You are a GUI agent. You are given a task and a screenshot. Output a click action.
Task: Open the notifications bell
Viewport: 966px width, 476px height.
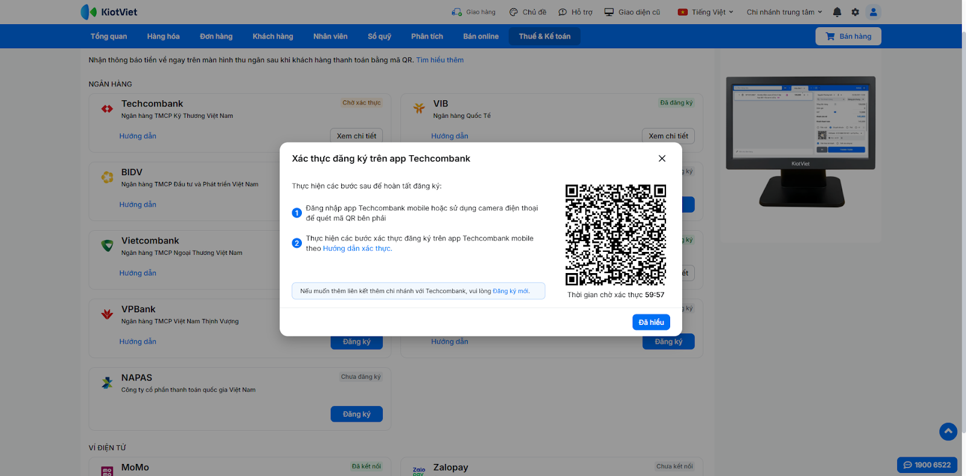click(x=837, y=12)
